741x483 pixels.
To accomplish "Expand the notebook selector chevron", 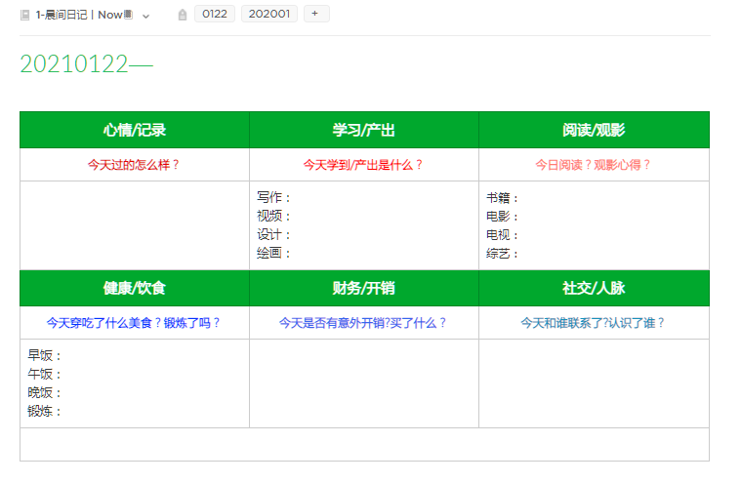I will (146, 16).
